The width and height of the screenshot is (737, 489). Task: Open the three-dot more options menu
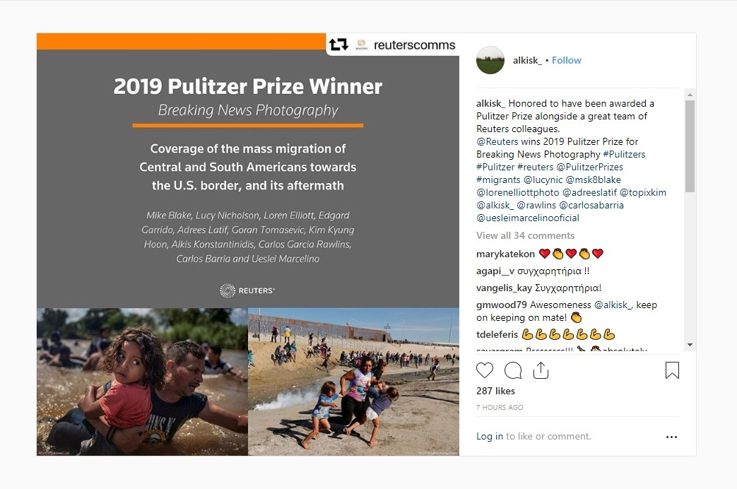click(671, 437)
